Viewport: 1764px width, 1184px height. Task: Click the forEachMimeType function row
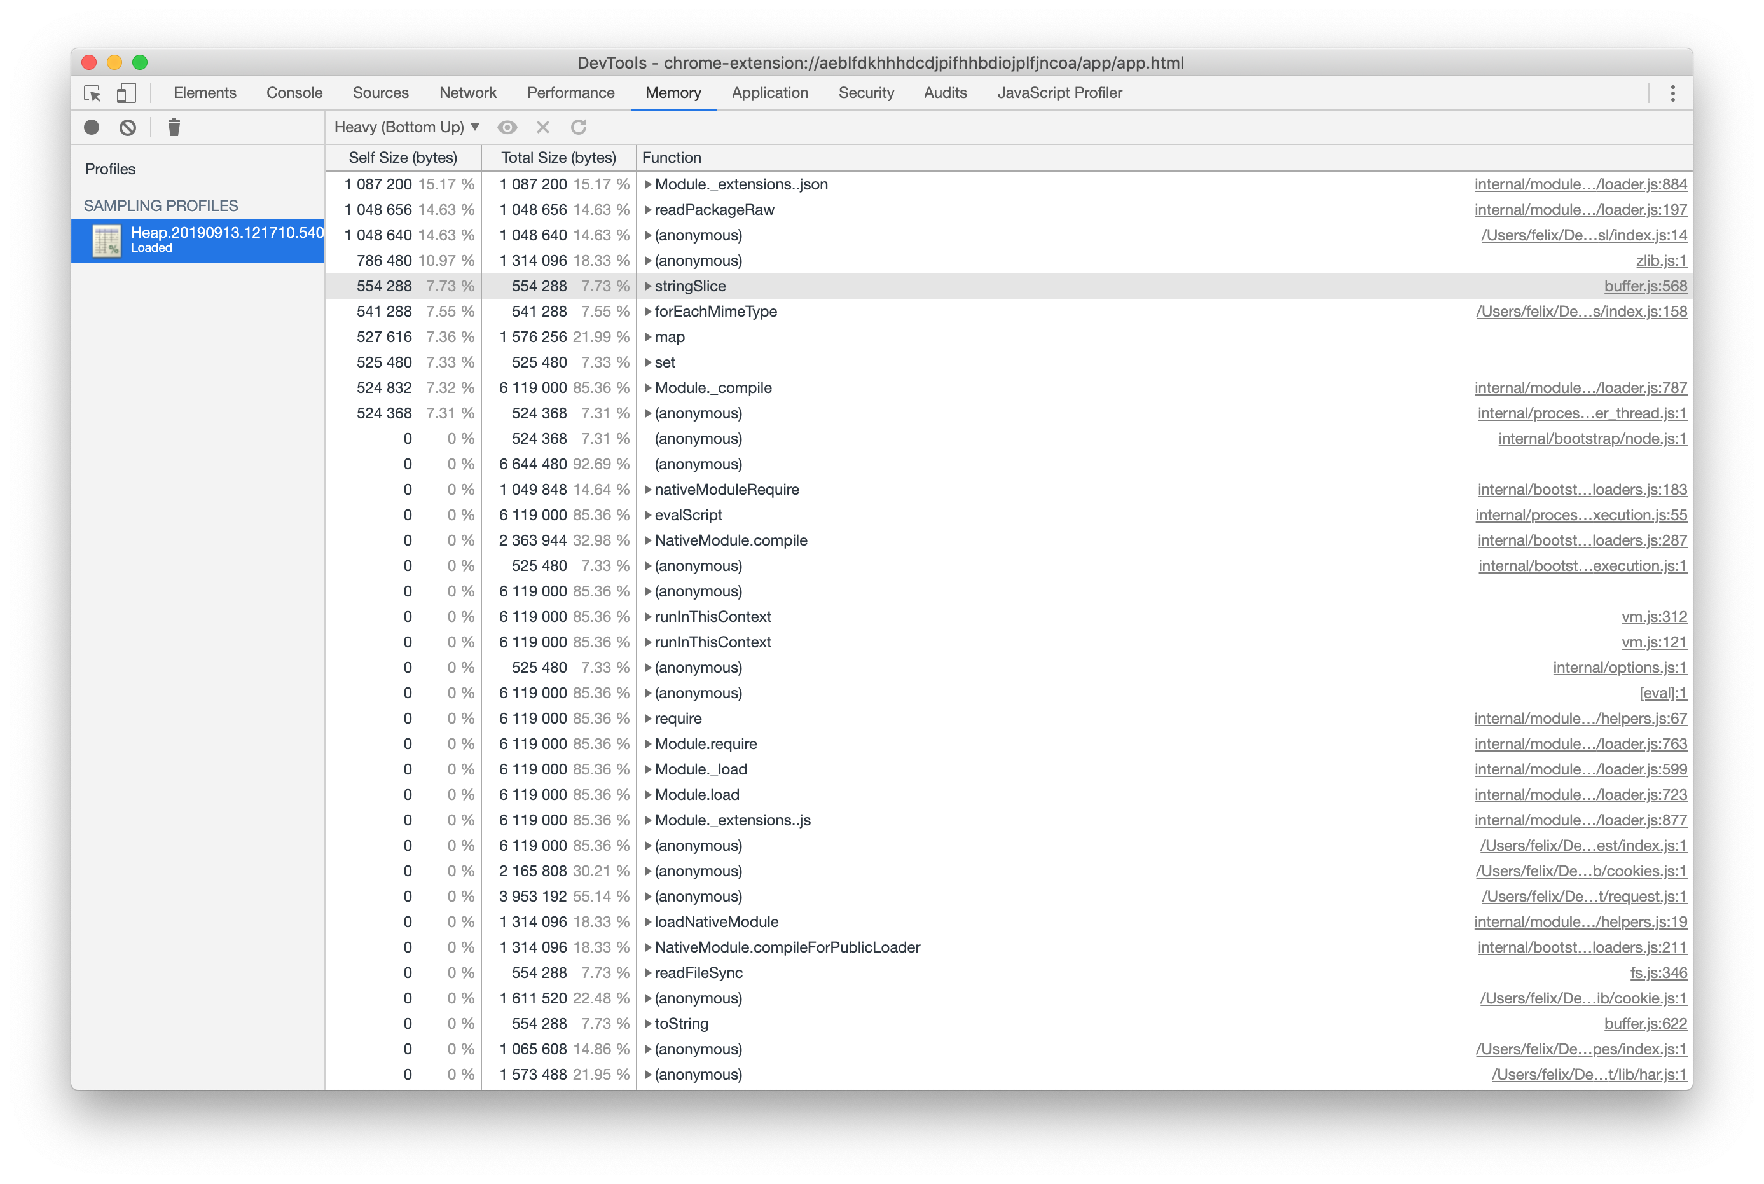click(715, 310)
